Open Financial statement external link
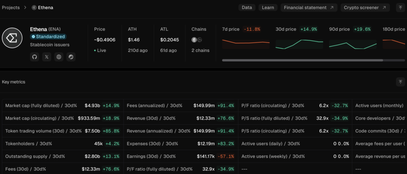This screenshot has width=407, height=174. (309, 8)
